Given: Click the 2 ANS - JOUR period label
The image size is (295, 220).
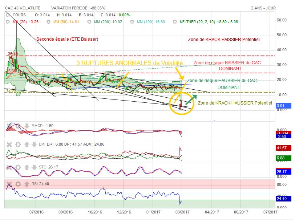Looking at the screenshot, I should pos(263,8).
